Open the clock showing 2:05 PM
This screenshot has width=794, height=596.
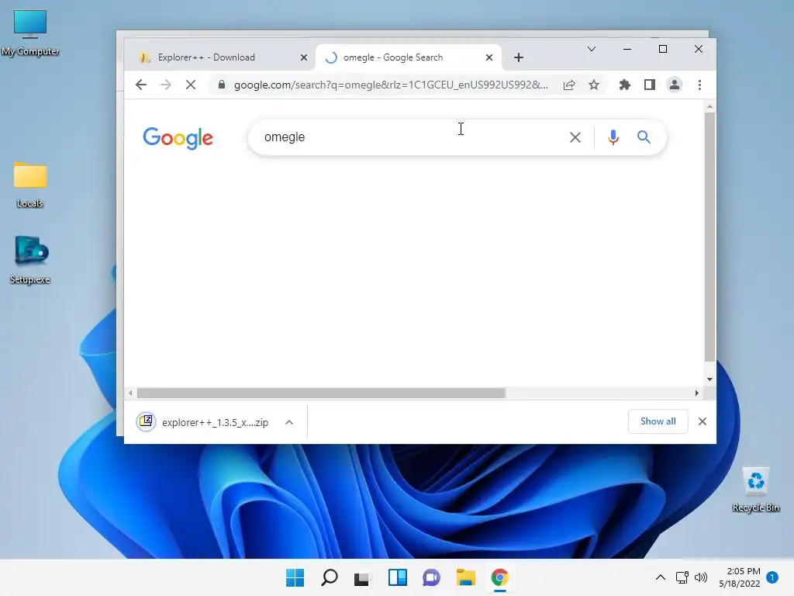pos(739,577)
